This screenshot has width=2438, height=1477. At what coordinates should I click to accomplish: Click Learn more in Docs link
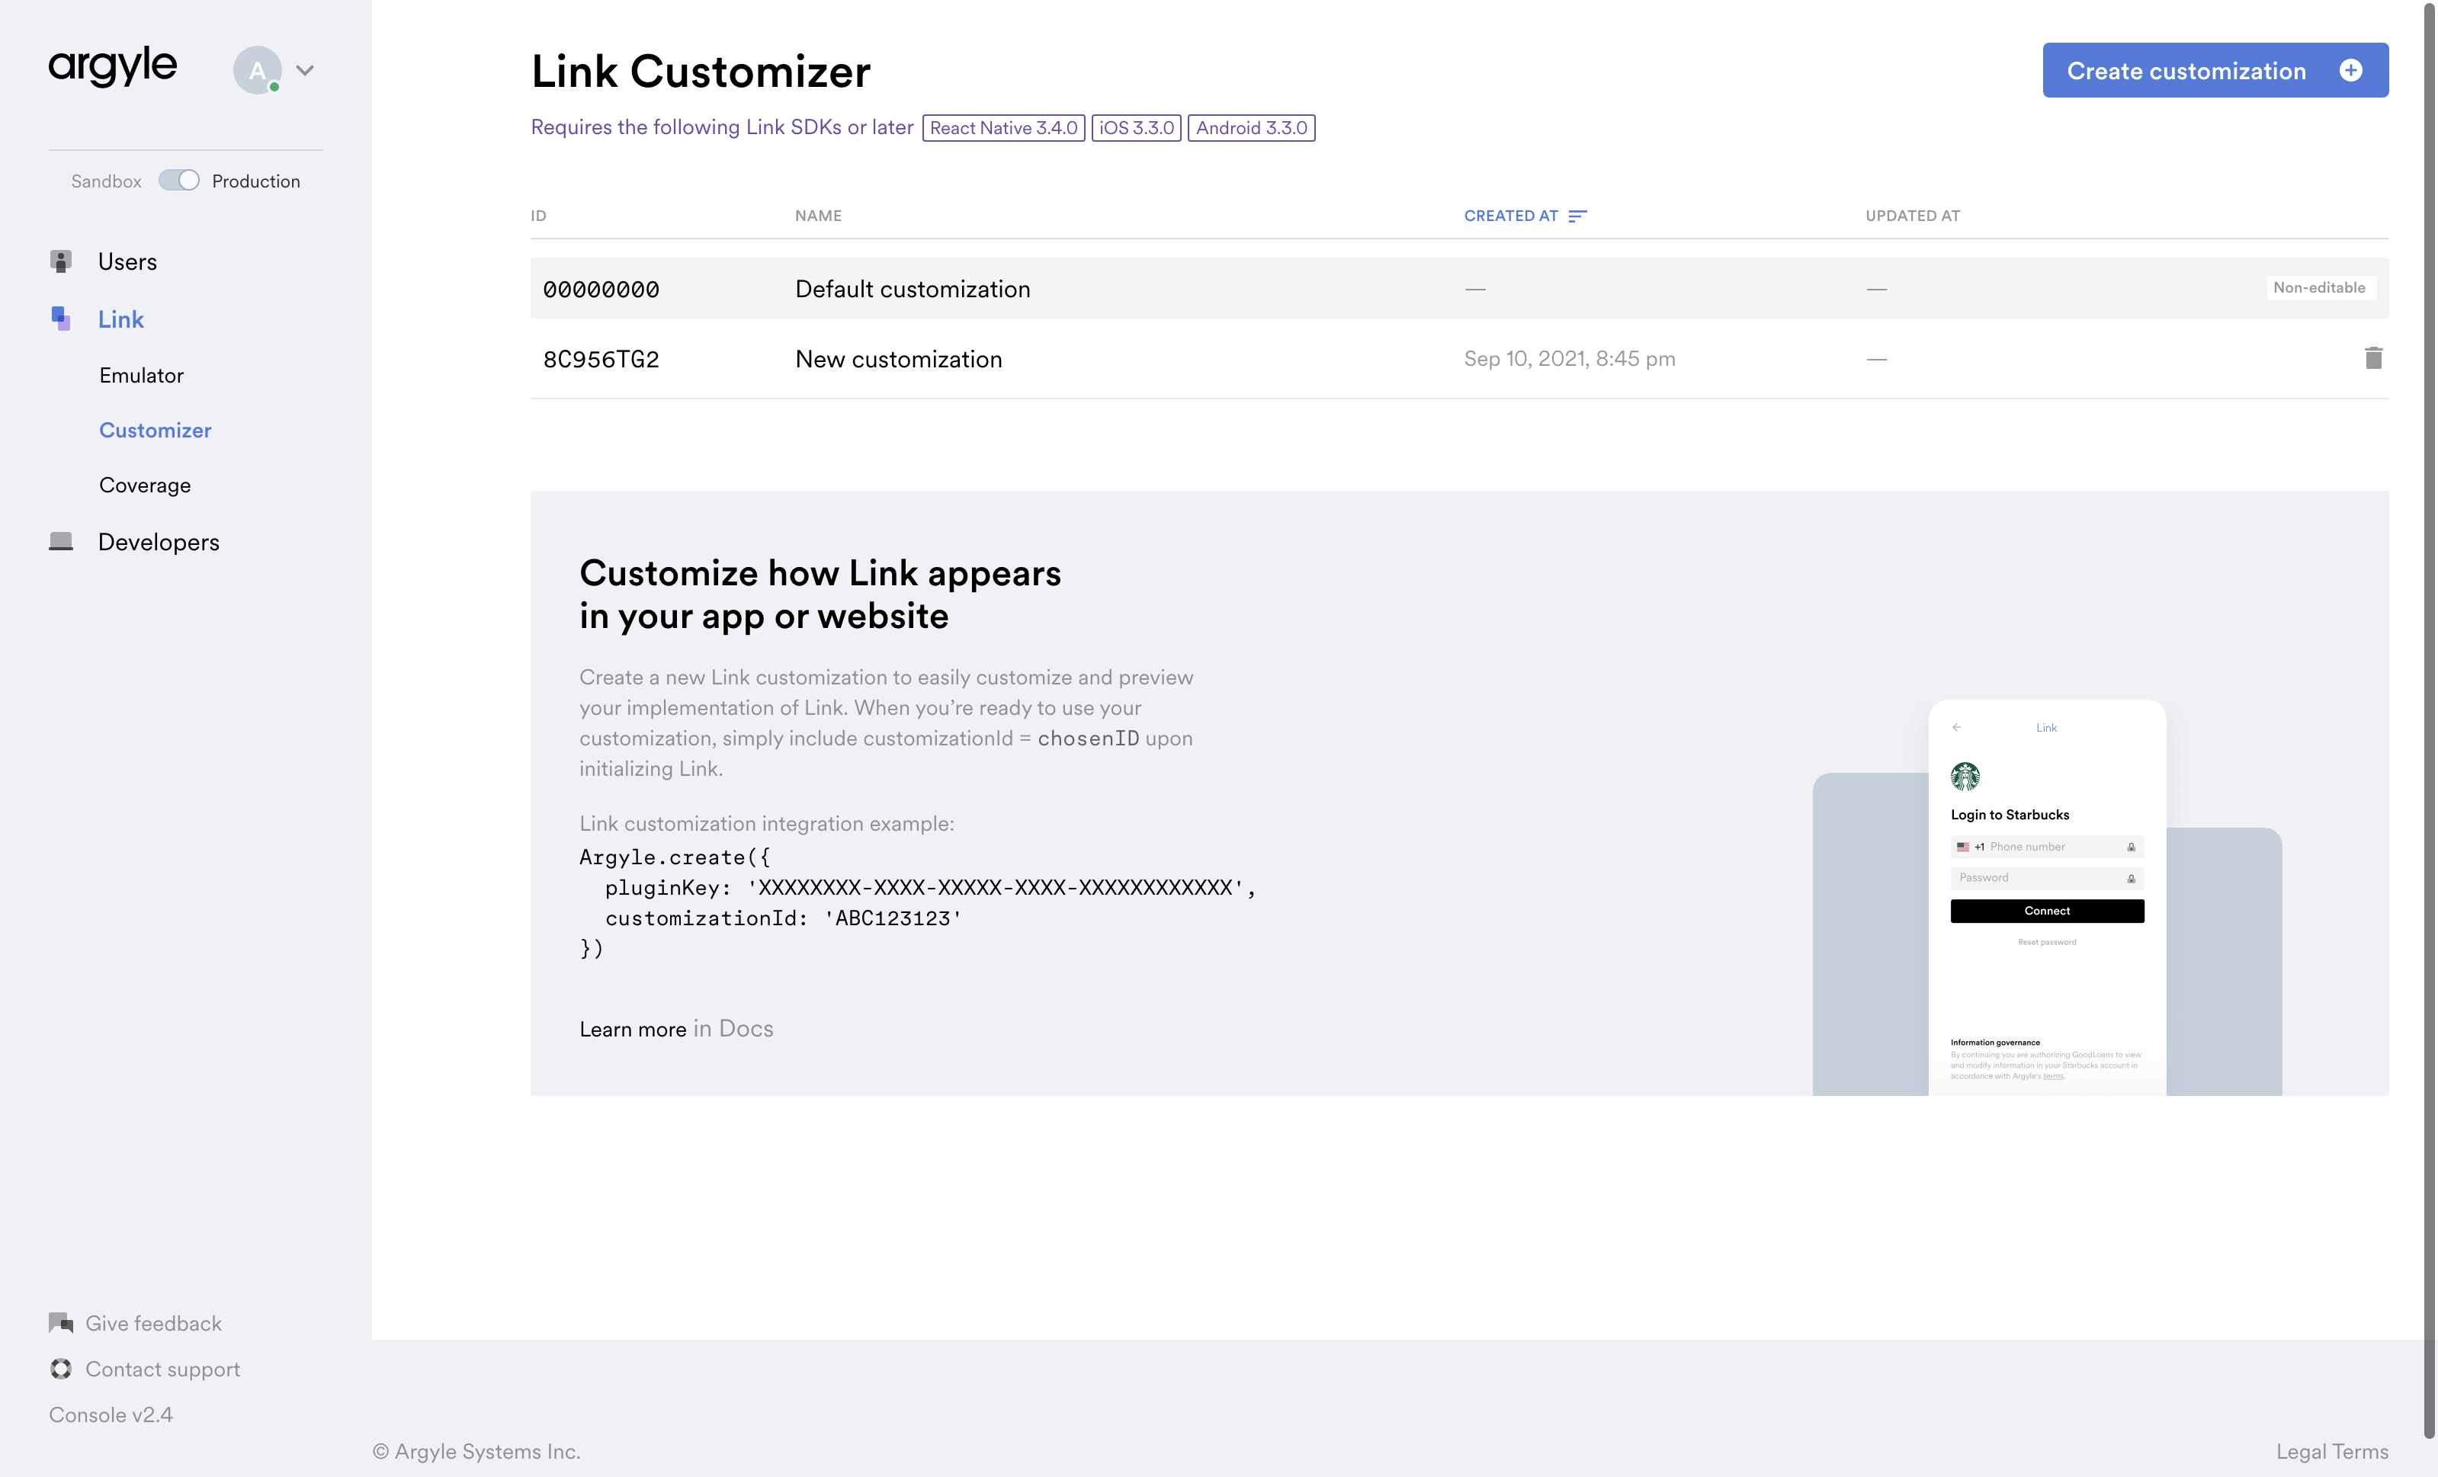(x=675, y=1028)
